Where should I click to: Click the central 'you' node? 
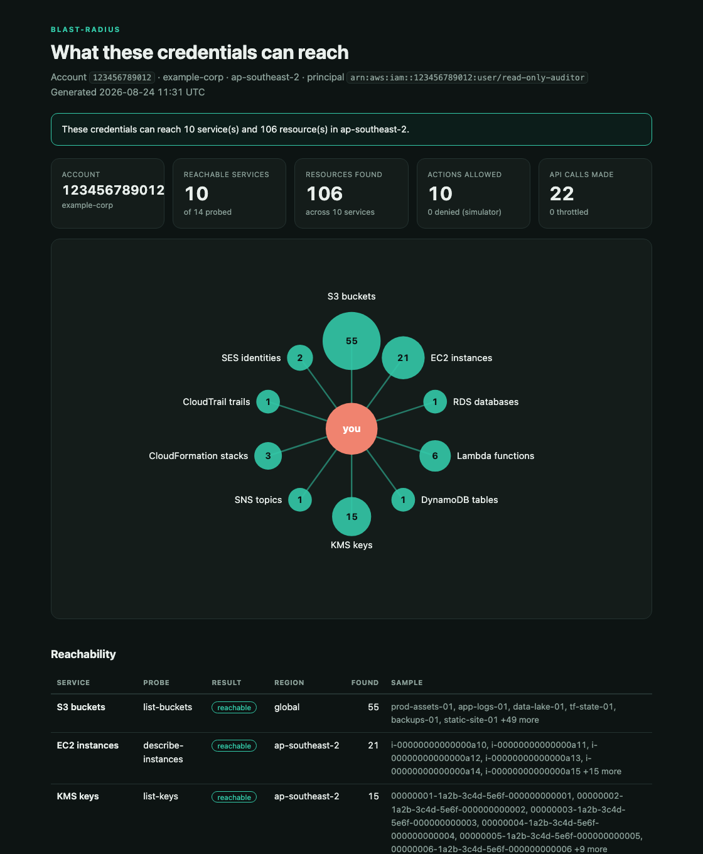point(351,429)
